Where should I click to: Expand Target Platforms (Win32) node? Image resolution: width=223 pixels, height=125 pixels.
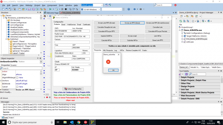tap(182, 36)
